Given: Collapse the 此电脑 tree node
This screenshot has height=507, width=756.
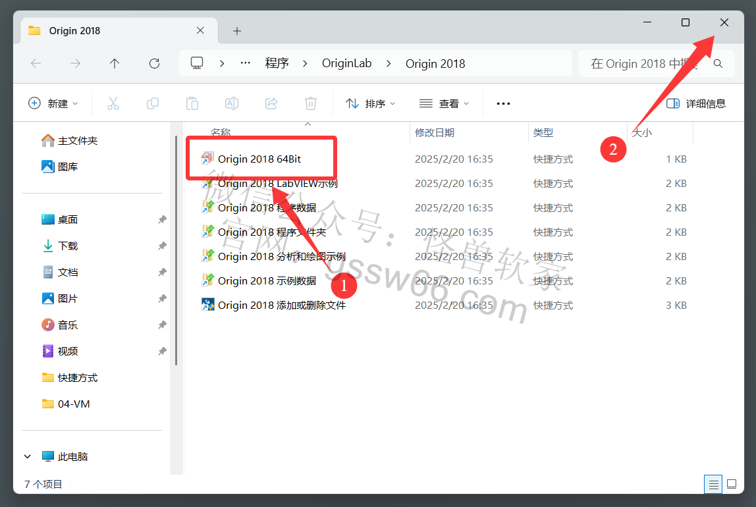Looking at the screenshot, I should point(28,456).
